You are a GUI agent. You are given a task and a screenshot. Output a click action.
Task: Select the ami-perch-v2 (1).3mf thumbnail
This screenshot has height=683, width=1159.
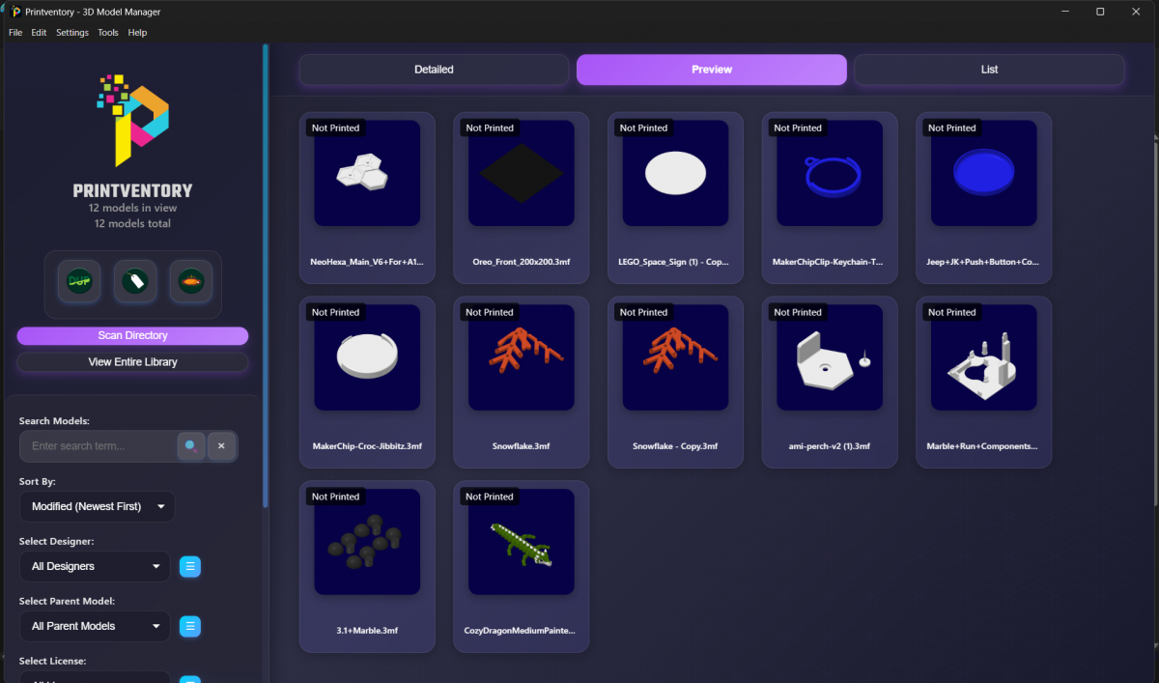[830, 357]
